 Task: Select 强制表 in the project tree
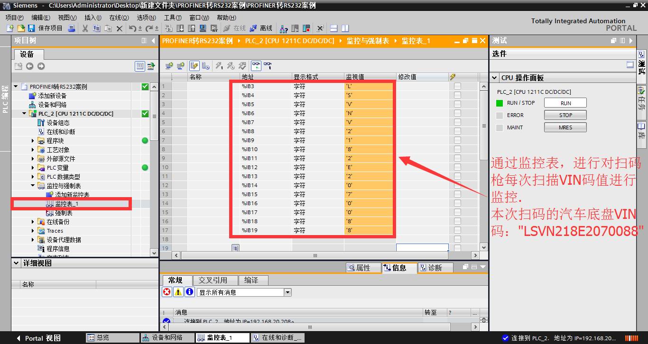coord(64,213)
